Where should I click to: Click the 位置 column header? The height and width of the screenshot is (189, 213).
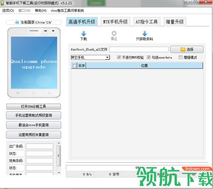tap(144, 65)
